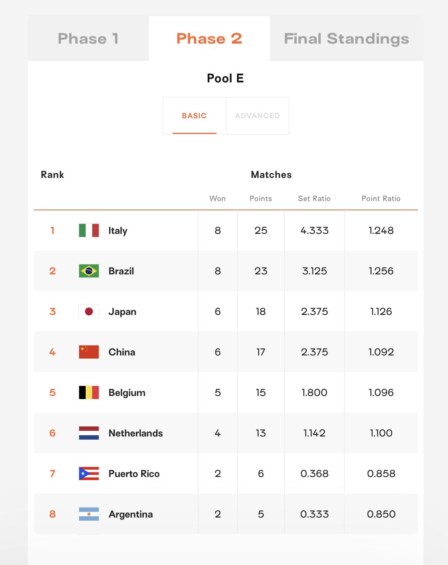448x565 pixels.
Task: Click the Belgium flag icon
Action: pyautogui.click(x=89, y=392)
